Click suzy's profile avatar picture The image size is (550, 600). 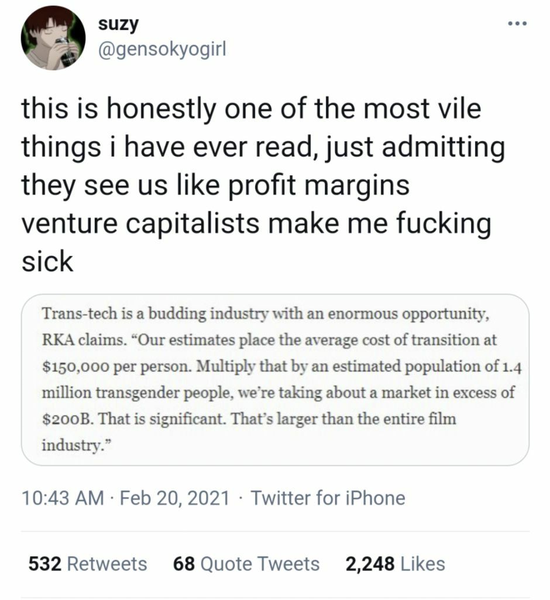point(53,38)
